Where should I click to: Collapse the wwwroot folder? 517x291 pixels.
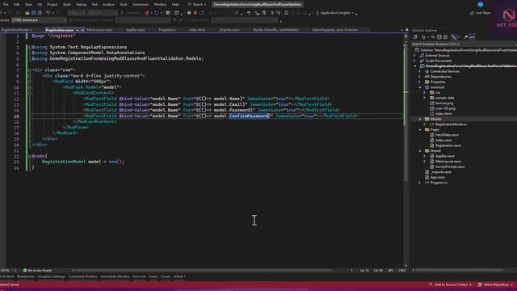tap(420, 87)
